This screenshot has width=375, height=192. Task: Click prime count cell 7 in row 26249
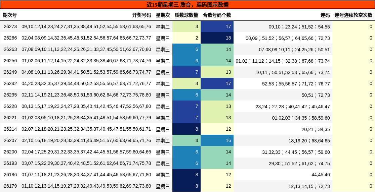point(186,72)
